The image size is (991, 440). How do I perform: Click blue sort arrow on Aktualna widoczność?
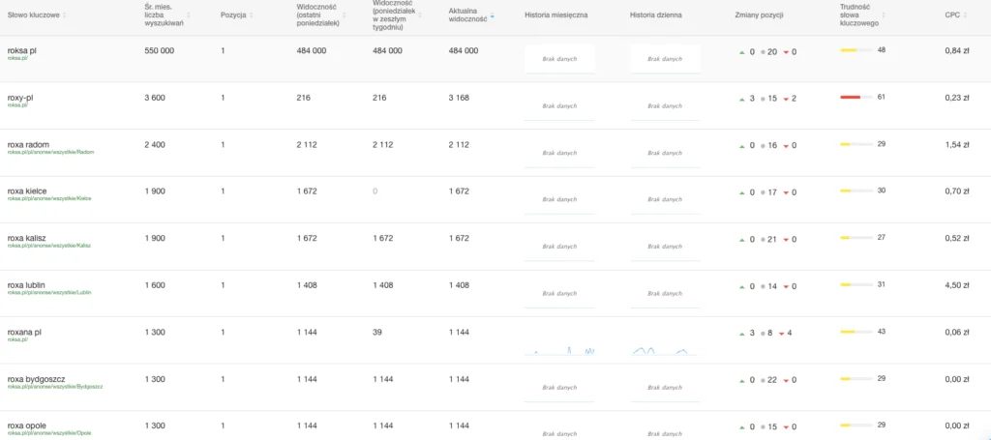click(492, 15)
